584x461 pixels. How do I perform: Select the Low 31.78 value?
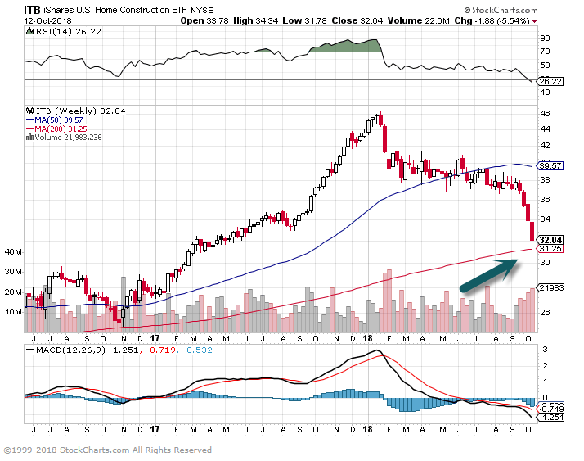(x=304, y=21)
